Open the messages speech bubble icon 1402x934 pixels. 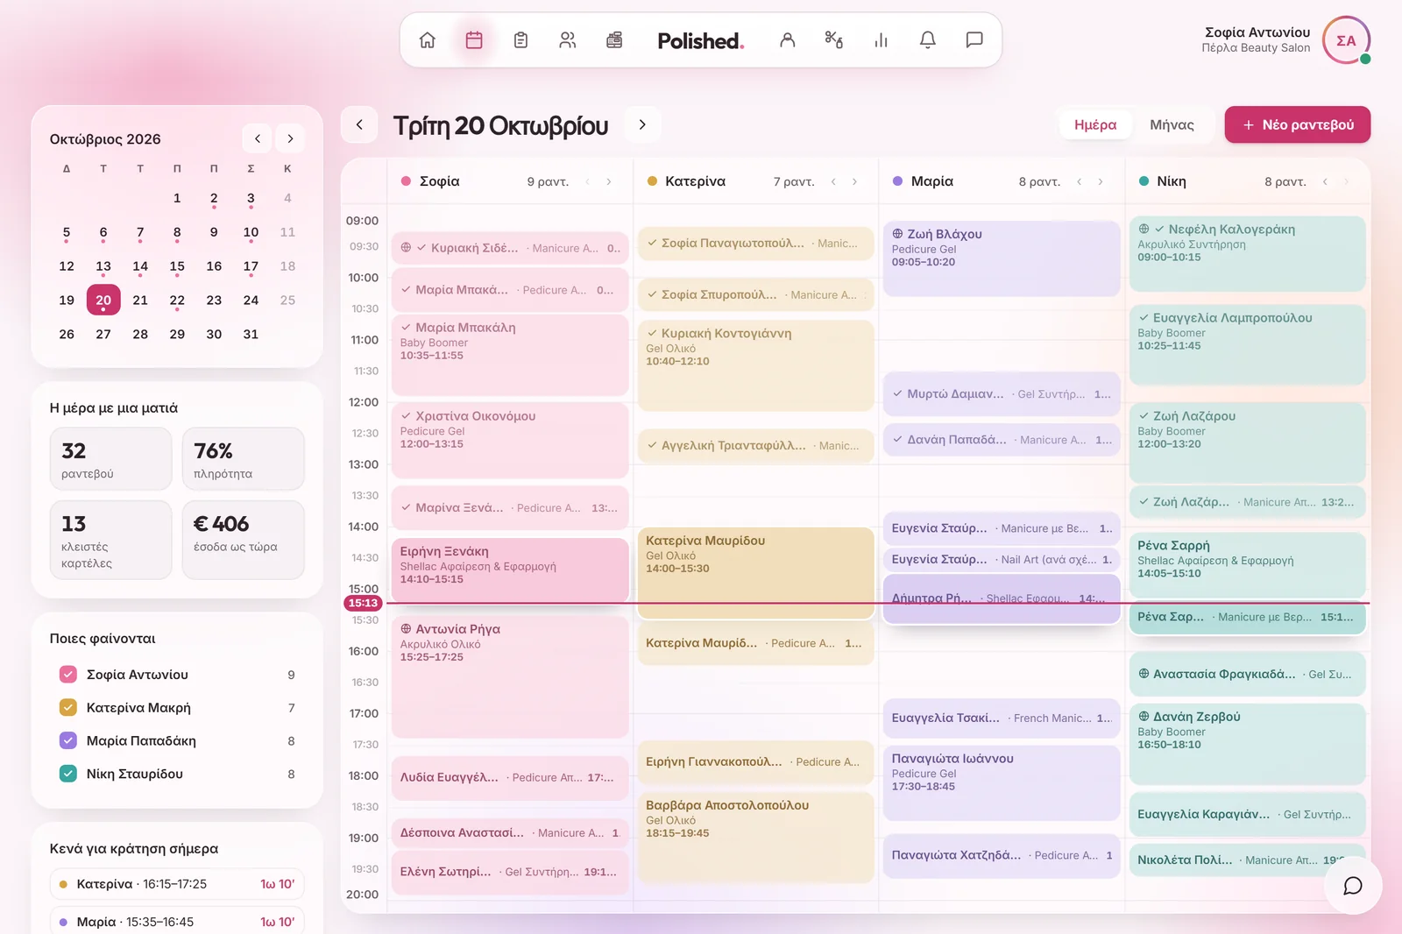pyautogui.click(x=974, y=40)
